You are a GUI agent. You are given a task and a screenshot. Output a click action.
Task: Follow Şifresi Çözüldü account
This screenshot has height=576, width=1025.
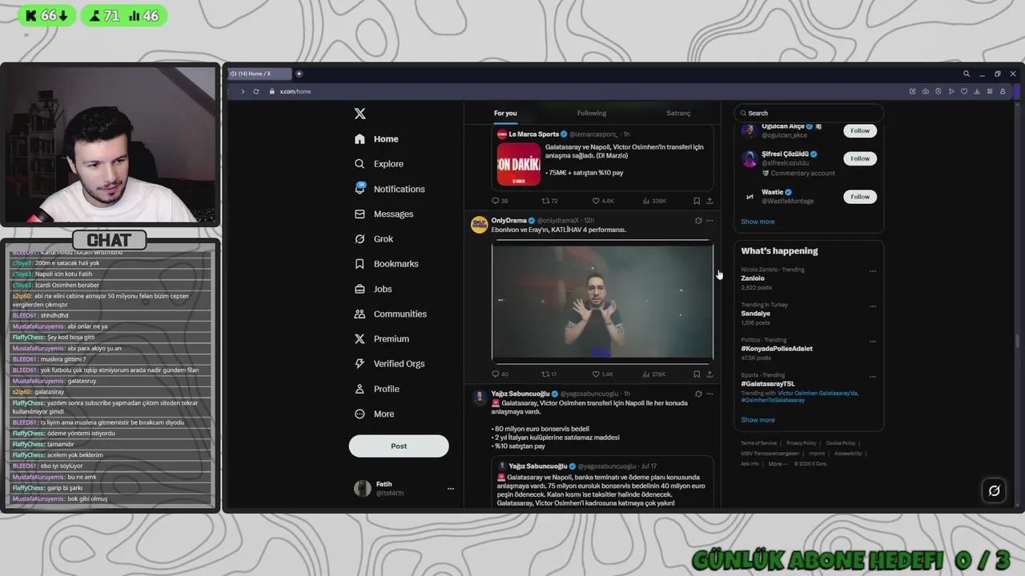click(860, 158)
